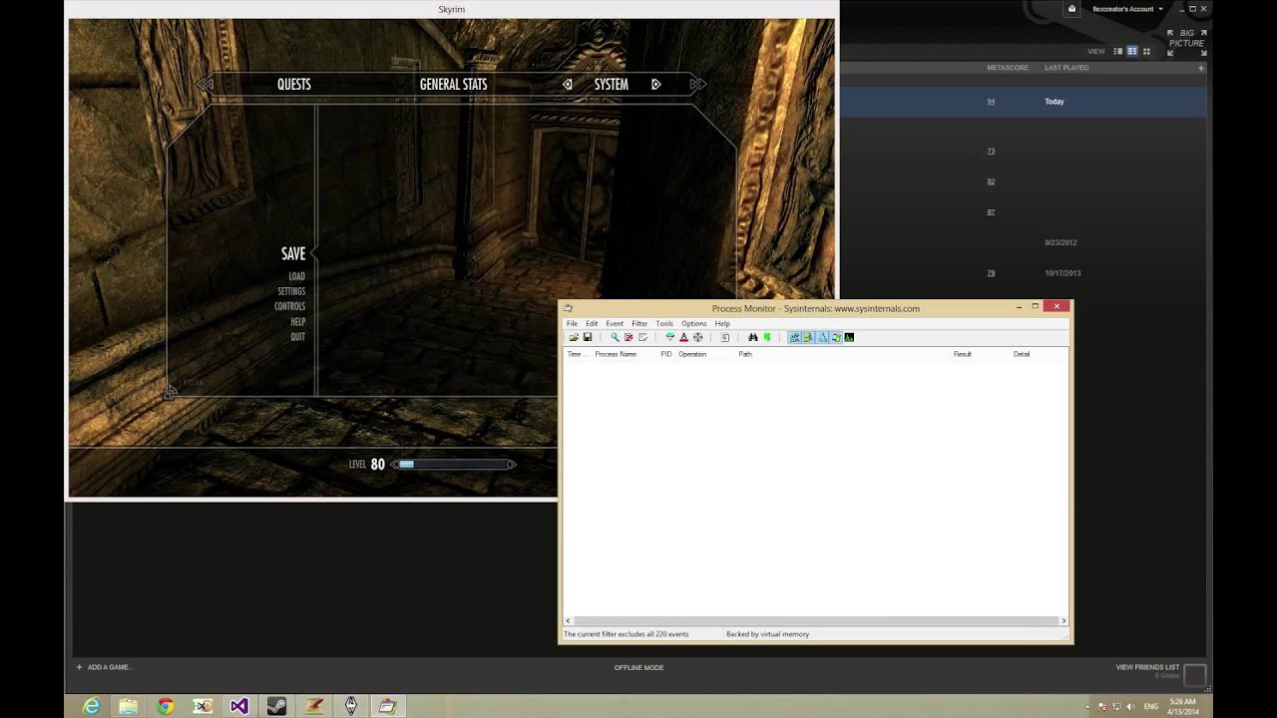Switch Steam library to list view icon
Viewport: 1277px width, 718px height.
[1132, 51]
